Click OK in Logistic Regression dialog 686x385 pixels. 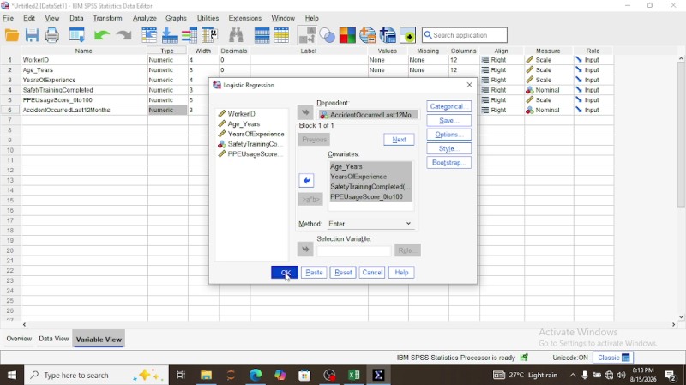pos(285,272)
